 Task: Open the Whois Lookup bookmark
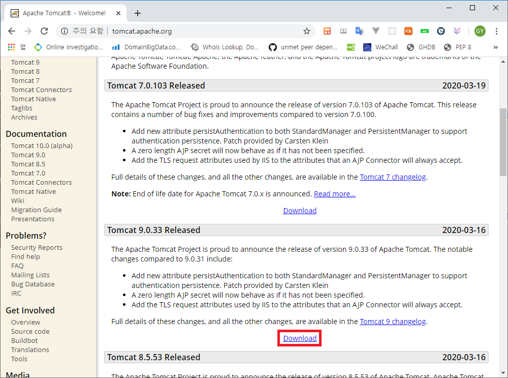click(225, 47)
